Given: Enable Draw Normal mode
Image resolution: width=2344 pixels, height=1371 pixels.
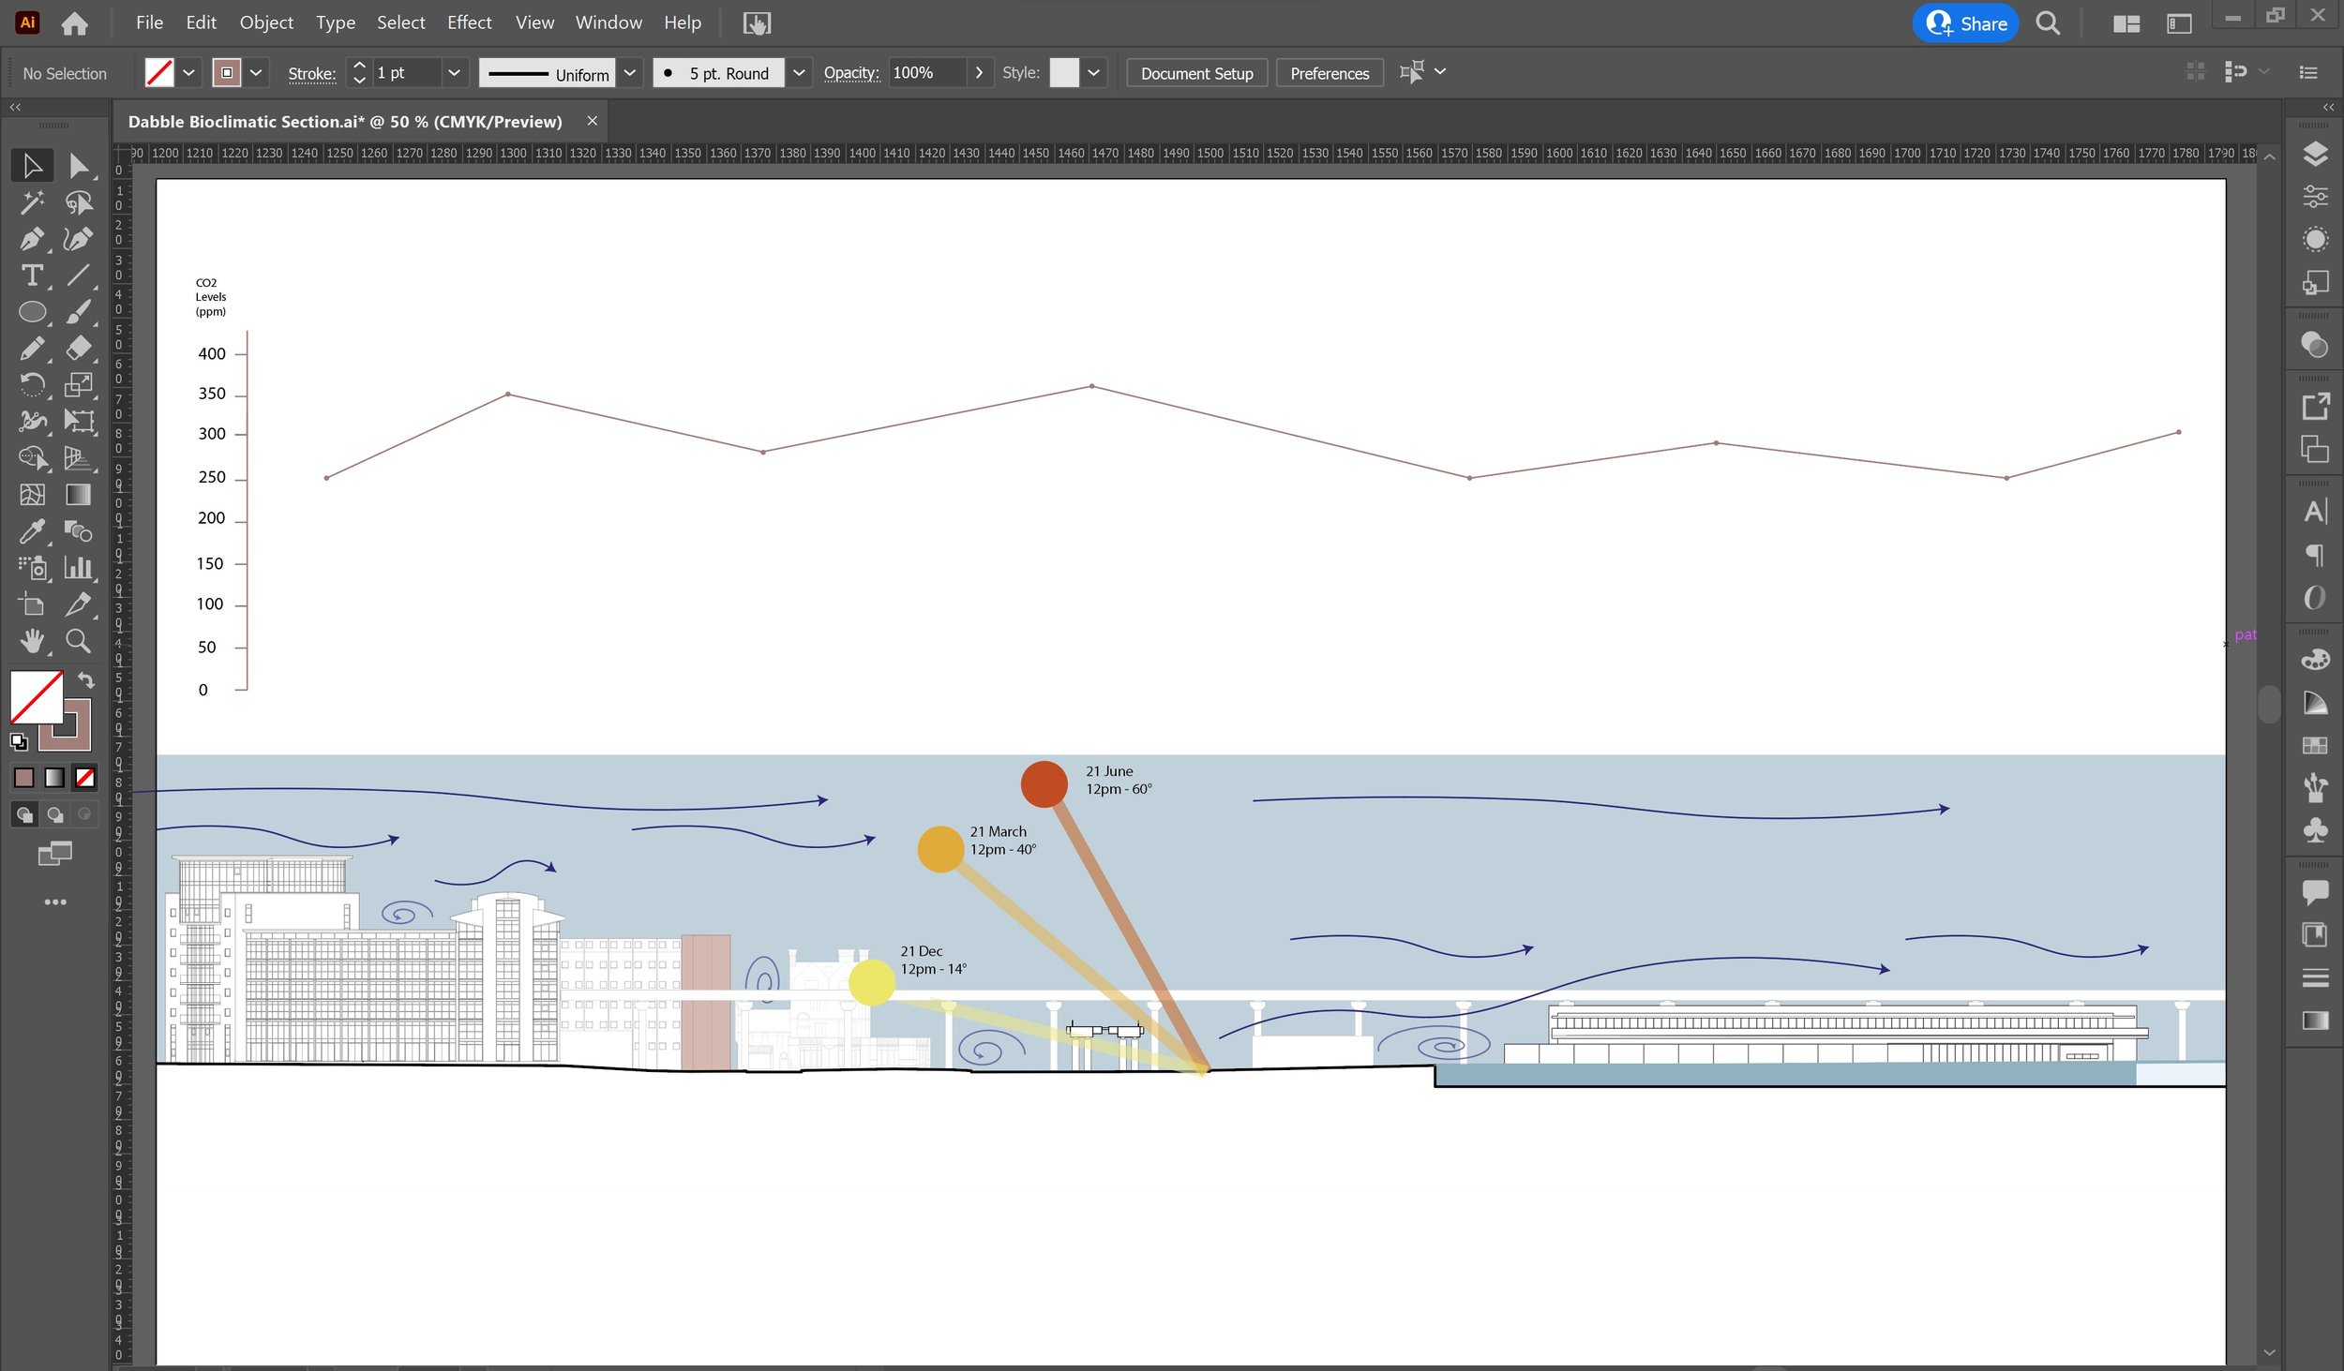Looking at the screenshot, I should click(24, 815).
